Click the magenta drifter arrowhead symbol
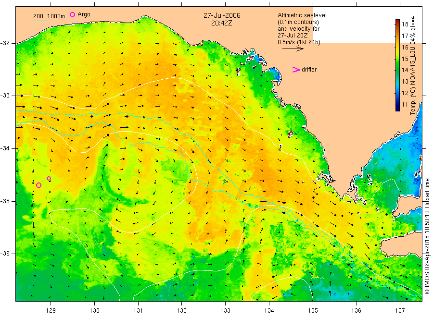 [x=296, y=70]
